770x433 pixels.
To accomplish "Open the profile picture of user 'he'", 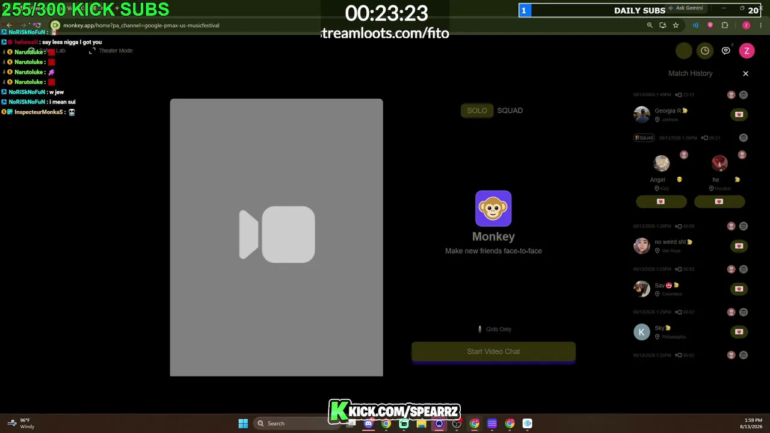I will click(x=719, y=163).
